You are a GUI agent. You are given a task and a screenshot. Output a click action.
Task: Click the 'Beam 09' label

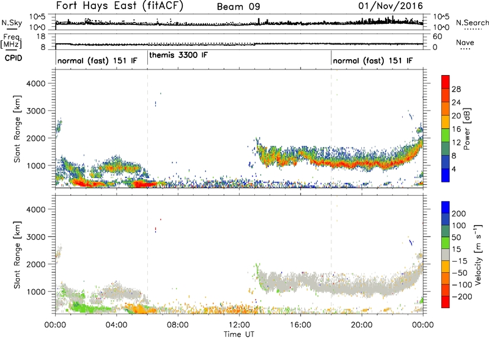(x=238, y=7)
